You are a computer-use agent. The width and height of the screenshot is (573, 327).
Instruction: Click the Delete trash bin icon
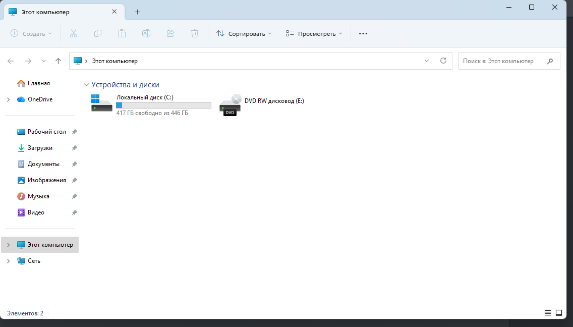pyautogui.click(x=195, y=34)
